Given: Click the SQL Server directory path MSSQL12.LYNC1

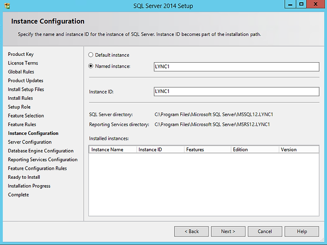Looking at the screenshot, I should (x=214, y=114).
